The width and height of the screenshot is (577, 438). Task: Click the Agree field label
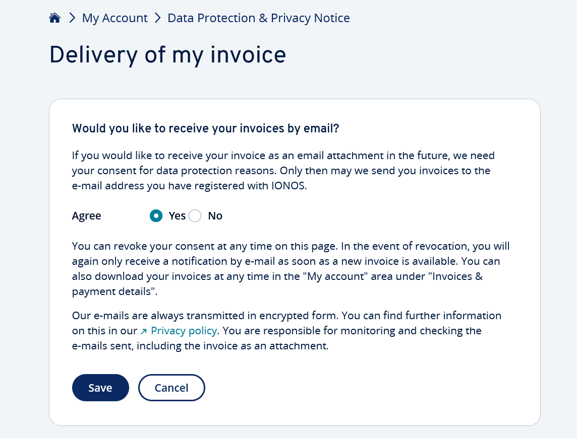tap(86, 215)
